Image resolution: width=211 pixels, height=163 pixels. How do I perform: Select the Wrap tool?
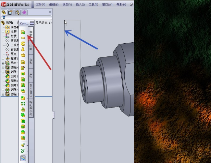[x=23, y=126]
